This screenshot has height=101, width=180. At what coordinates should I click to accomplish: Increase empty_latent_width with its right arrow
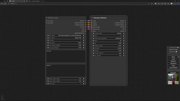point(84,79)
